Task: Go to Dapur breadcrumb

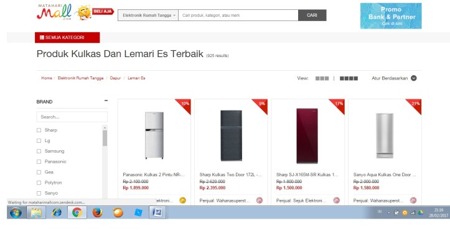Action: click(115, 78)
